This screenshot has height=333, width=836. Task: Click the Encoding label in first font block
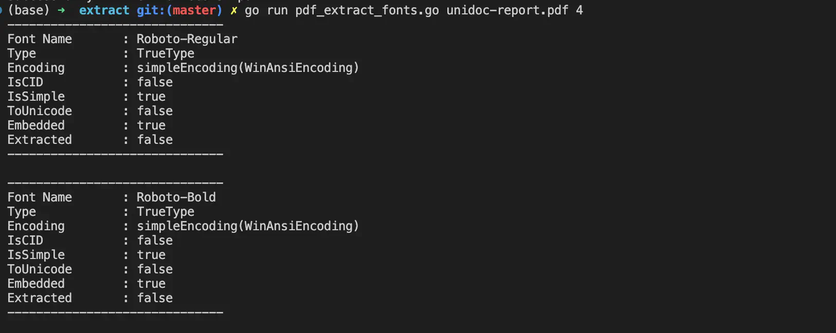click(36, 68)
